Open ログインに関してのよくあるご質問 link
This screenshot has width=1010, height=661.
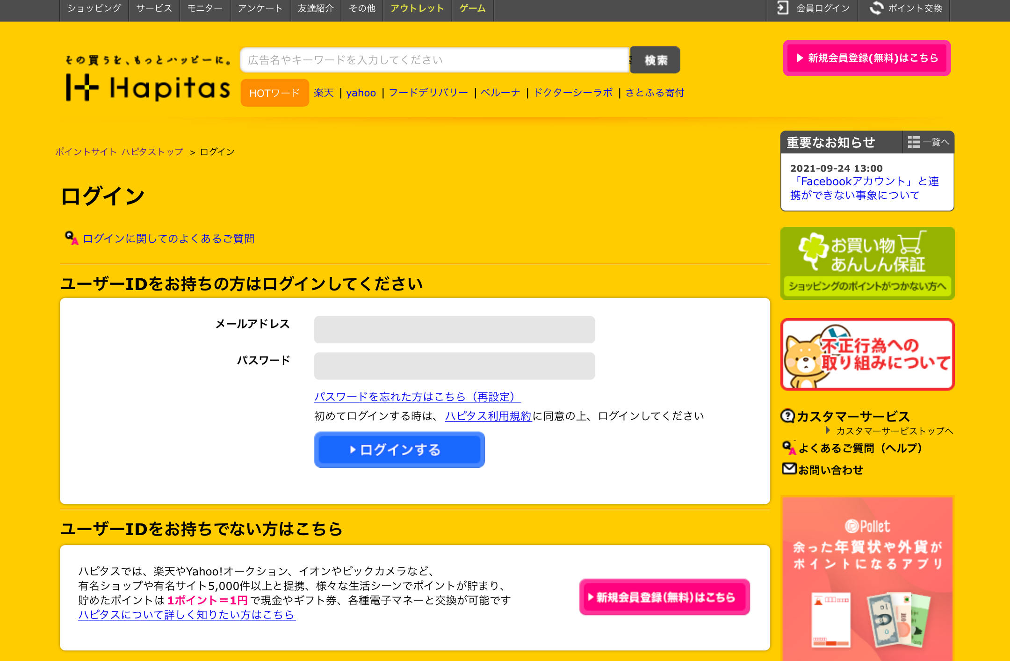point(168,239)
